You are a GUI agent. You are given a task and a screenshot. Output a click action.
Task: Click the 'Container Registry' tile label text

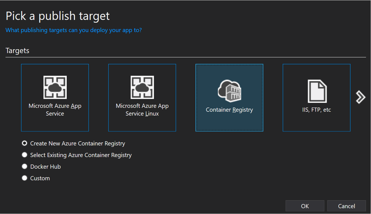pyautogui.click(x=230, y=110)
